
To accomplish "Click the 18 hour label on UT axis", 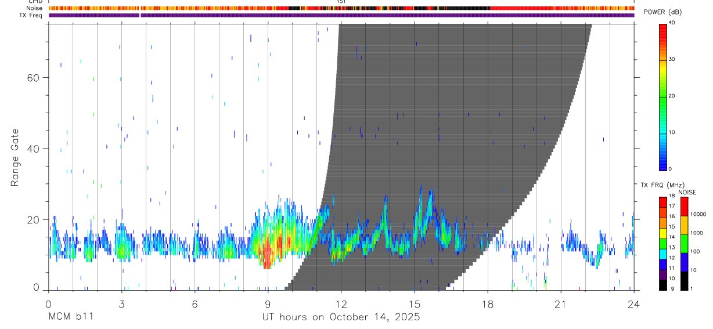I will click(x=487, y=304).
